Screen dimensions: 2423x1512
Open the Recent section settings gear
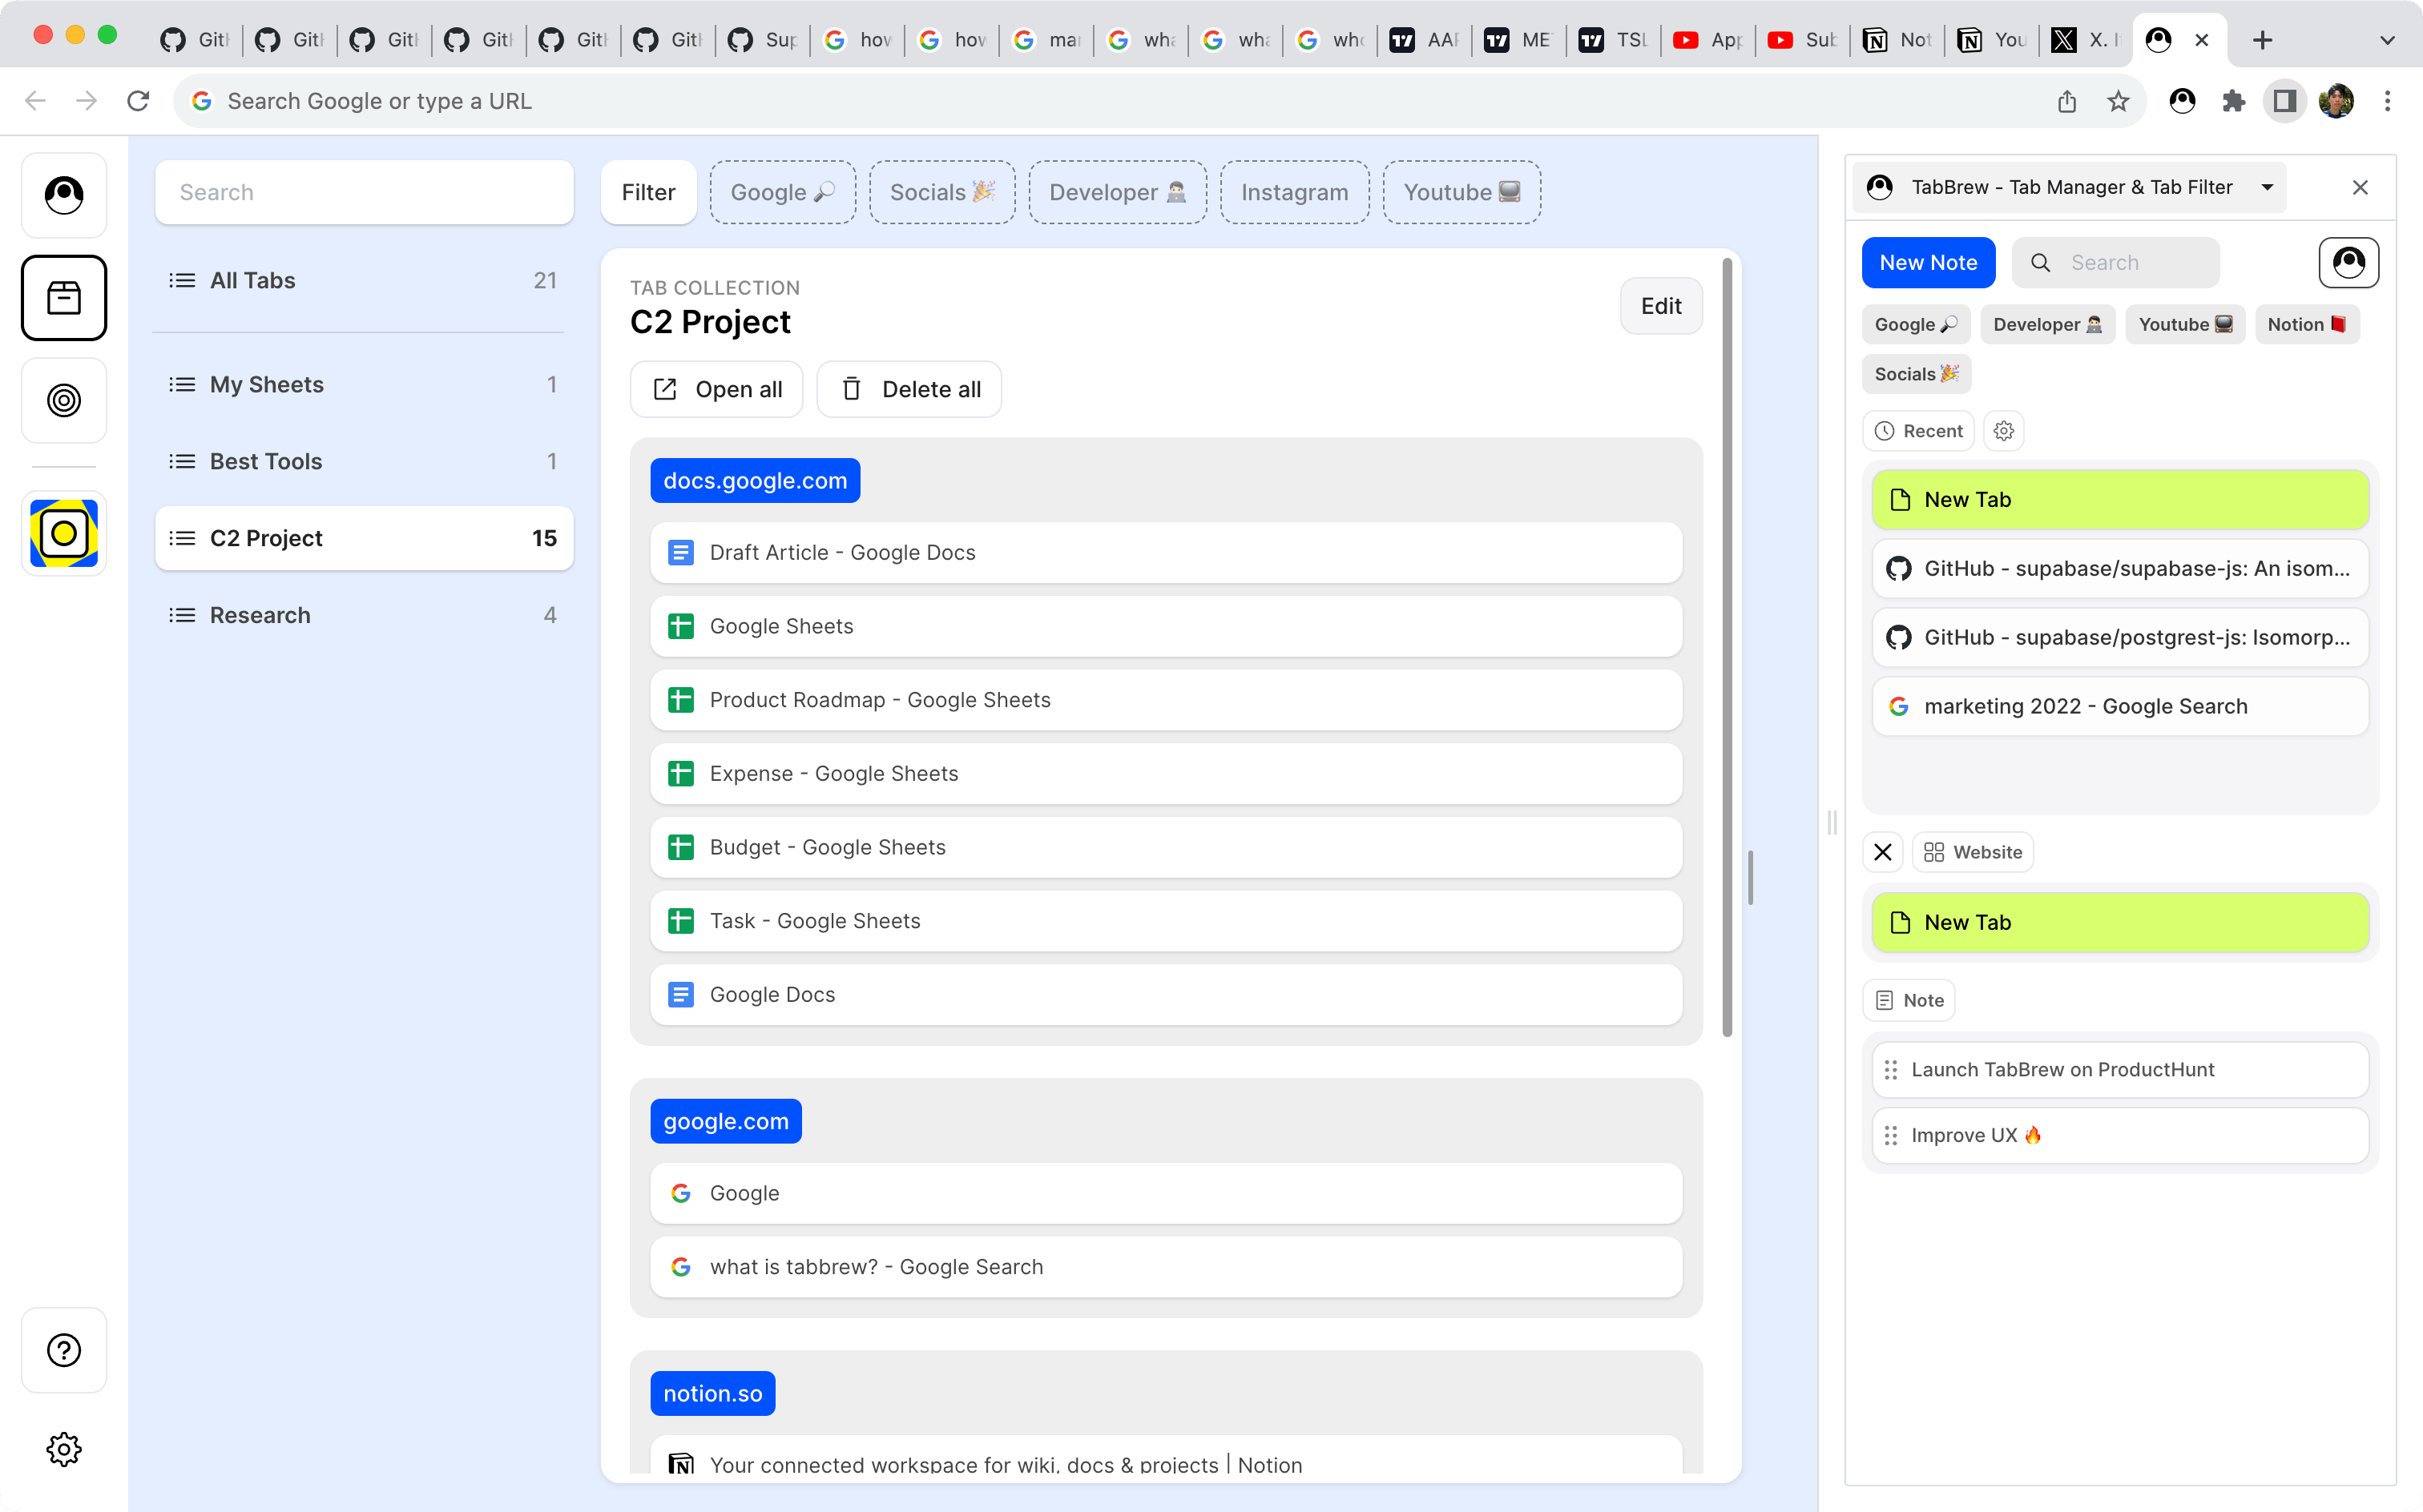(2004, 431)
